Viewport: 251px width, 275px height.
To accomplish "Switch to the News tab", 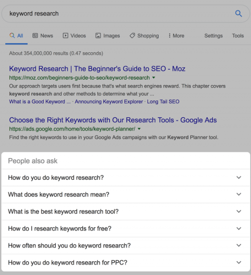I will point(43,36).
